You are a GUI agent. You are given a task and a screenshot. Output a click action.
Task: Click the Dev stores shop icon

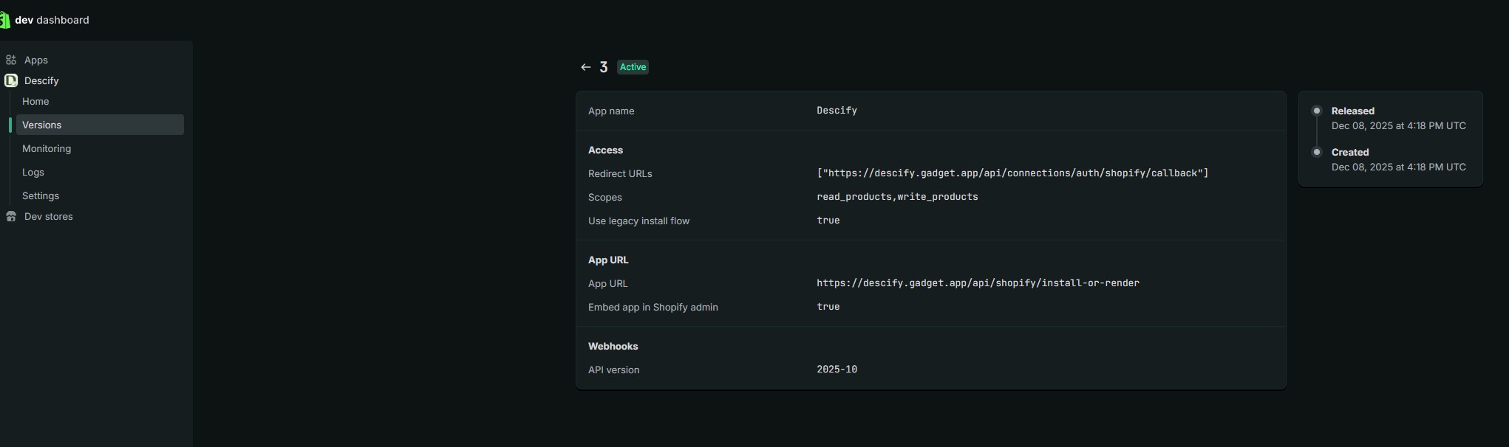coord(11,216)
